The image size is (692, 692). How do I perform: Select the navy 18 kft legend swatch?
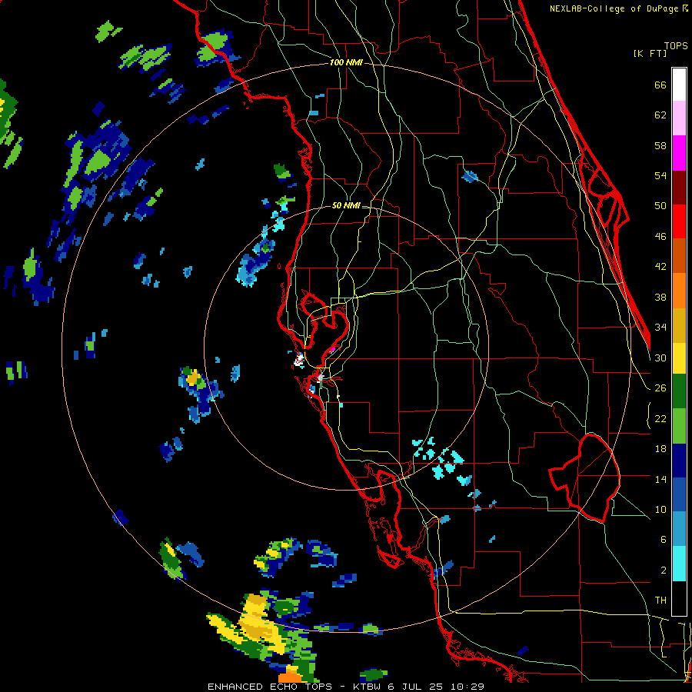click(679, 461)
